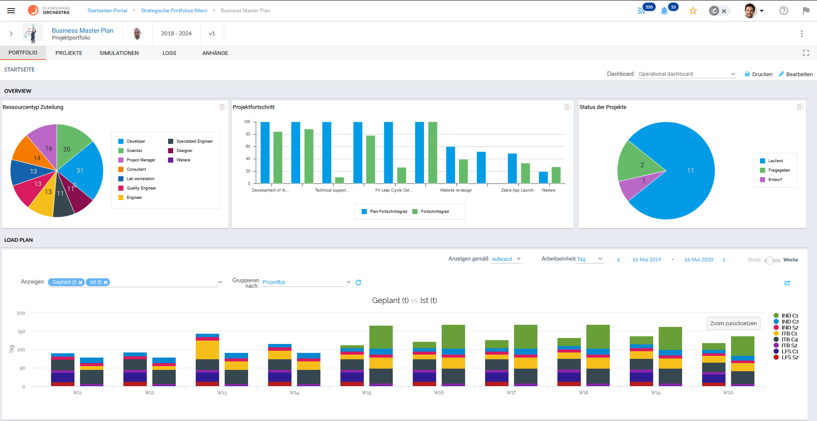Refresh the load plan grouping data
This screenshot has width=817, height=421.
click(x=359, y=282)
